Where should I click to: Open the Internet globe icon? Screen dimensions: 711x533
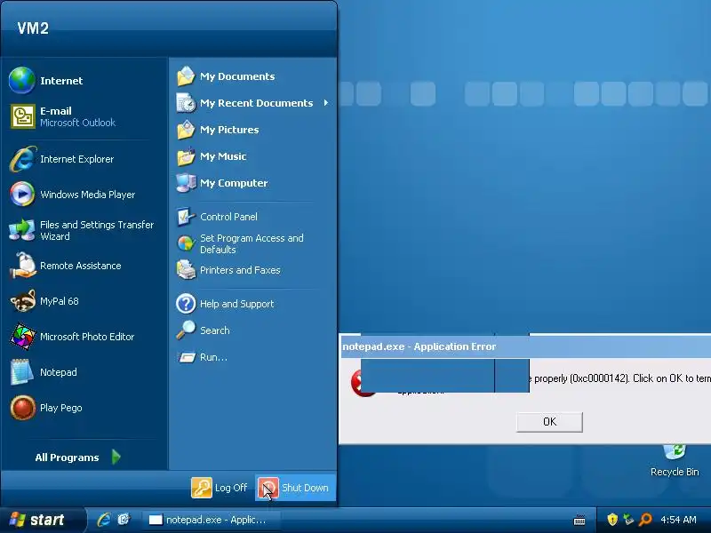(21, 80)
